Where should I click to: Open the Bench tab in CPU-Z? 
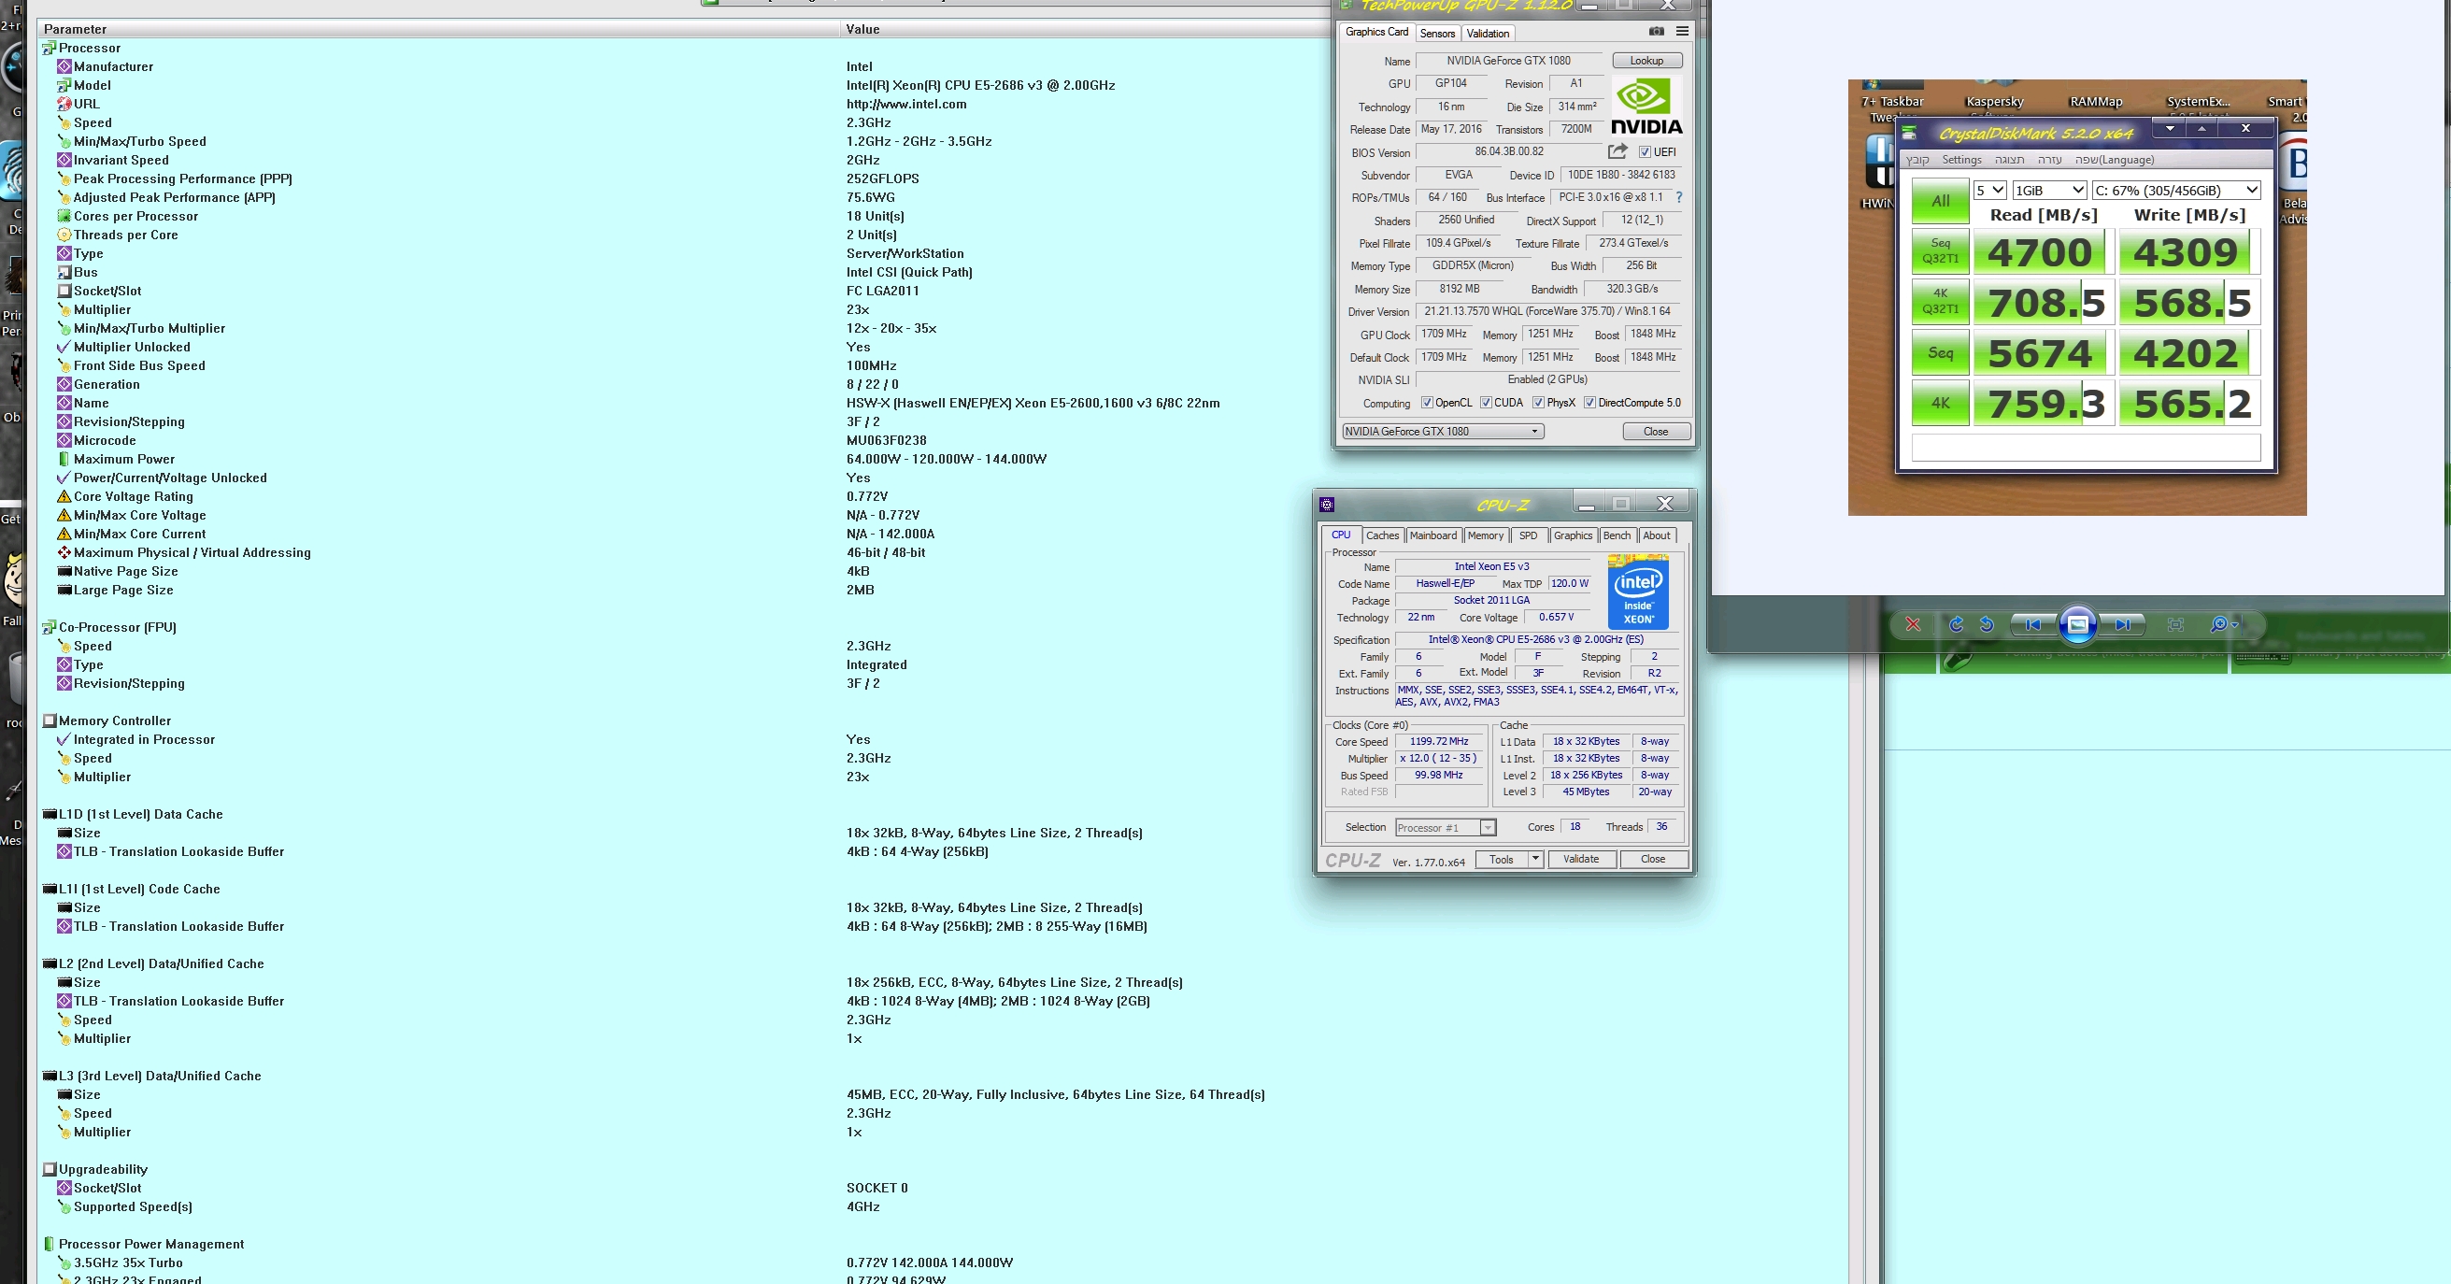point(1617,535)
